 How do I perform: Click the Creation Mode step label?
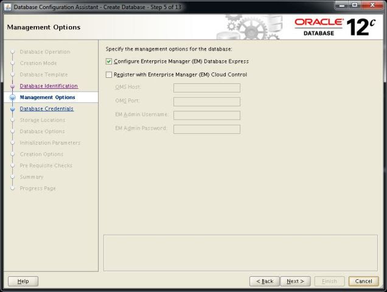click(38, 63)
